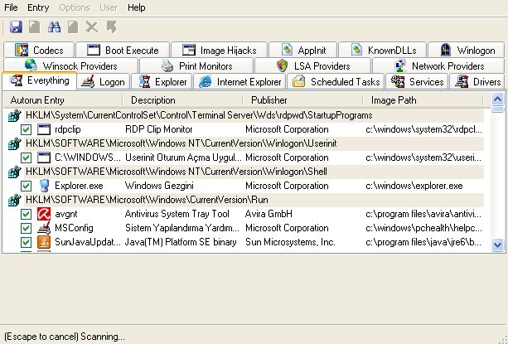Viewport: 508px width, 344px height.
Task: Switch to the Logon tab
Action: (104, 81)
